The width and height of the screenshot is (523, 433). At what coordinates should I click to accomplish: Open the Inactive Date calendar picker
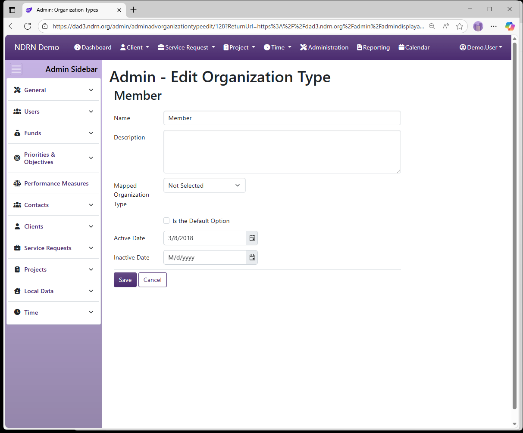point(252,257)
